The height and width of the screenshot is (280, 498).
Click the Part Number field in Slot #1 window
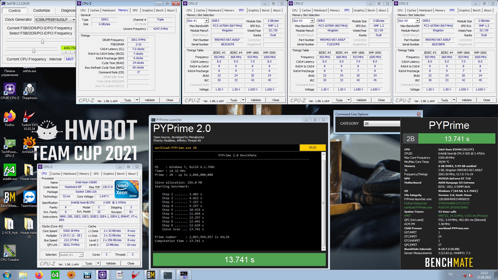pyautogui.click(x=227, y=40)
